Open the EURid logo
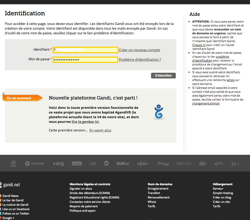This screenshot has height=220, width=250. pyautogui.click(x=123, y=164)
